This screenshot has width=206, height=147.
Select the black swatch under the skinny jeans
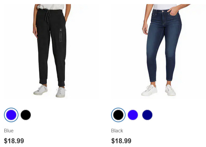[x=118, y=115]
